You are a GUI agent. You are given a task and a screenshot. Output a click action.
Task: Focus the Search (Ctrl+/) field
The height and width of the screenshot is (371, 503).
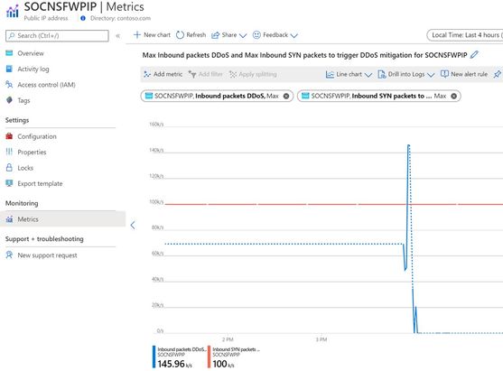(x=57, y=35)
